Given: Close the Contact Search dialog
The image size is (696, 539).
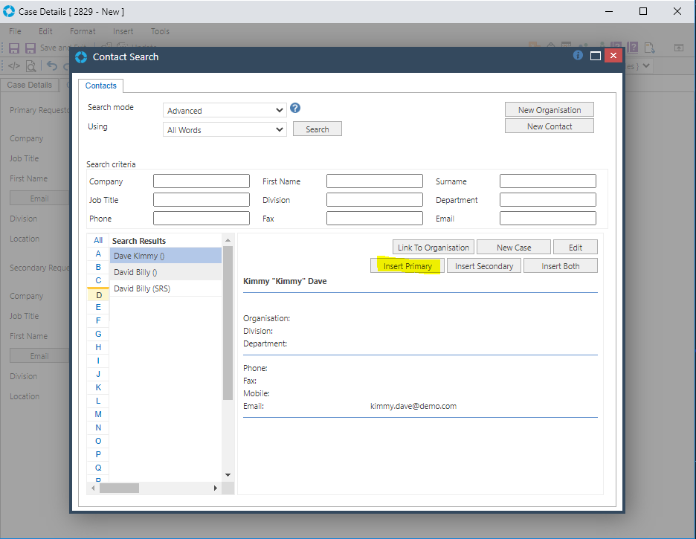Looking at the screenshot, I should pyautogui.click(x=613, y=56).
